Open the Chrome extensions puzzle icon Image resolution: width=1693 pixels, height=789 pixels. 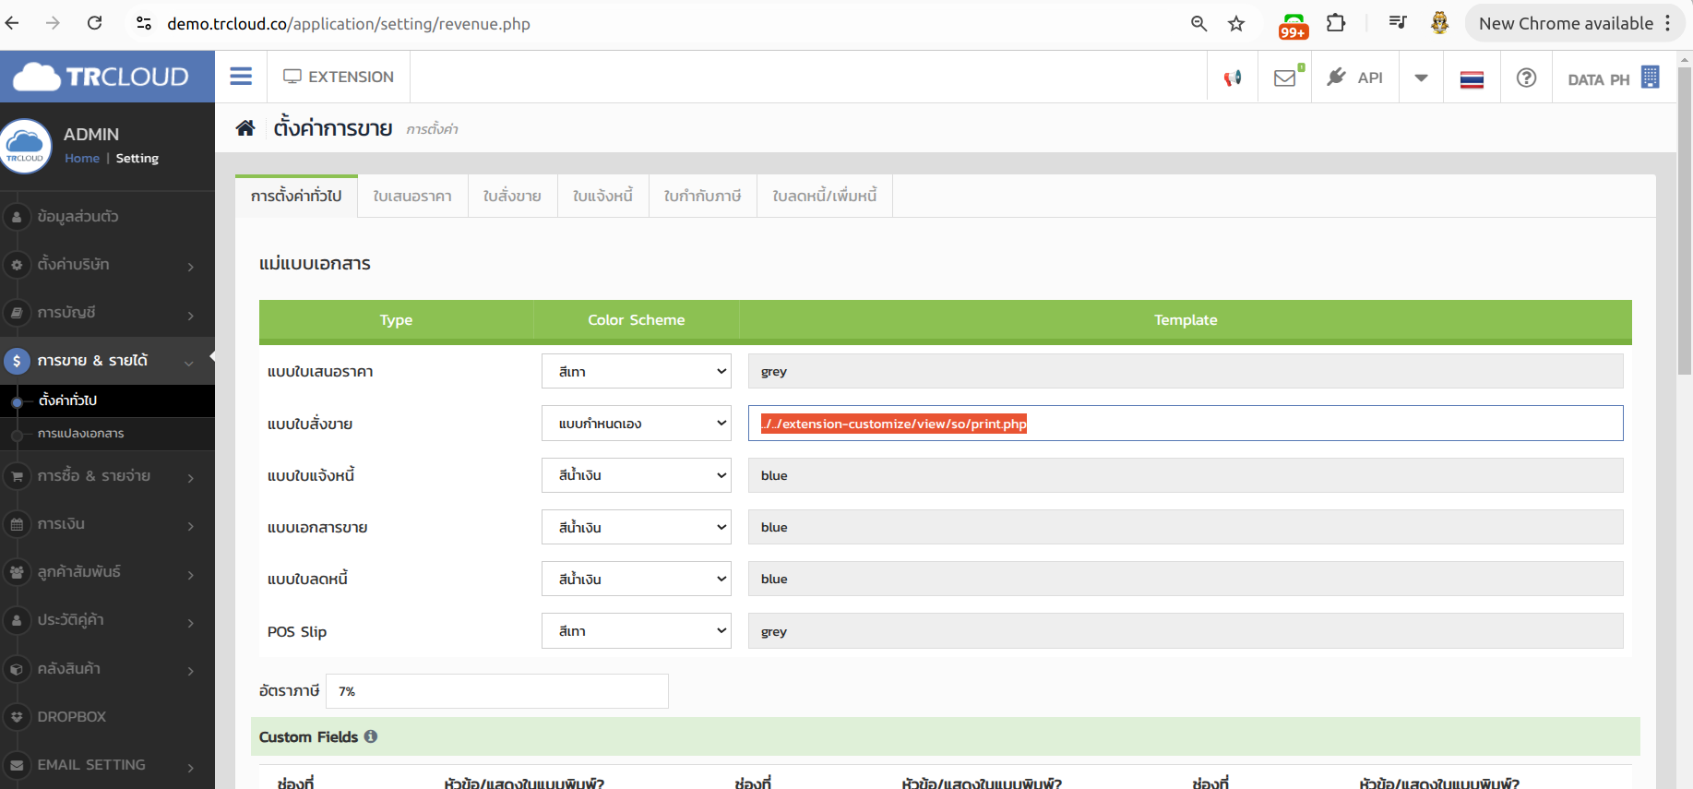pyautogui.click(x=1335, y=24)
